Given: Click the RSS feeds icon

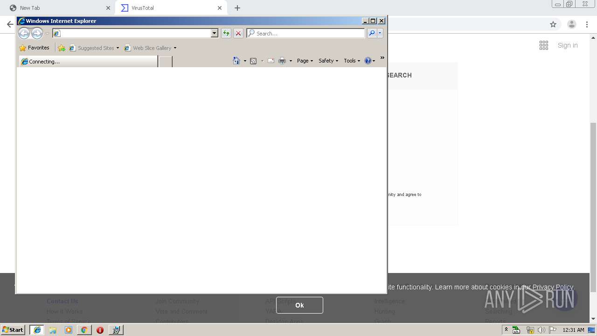Looking at the screenshot, I should (x=253, y=61).
